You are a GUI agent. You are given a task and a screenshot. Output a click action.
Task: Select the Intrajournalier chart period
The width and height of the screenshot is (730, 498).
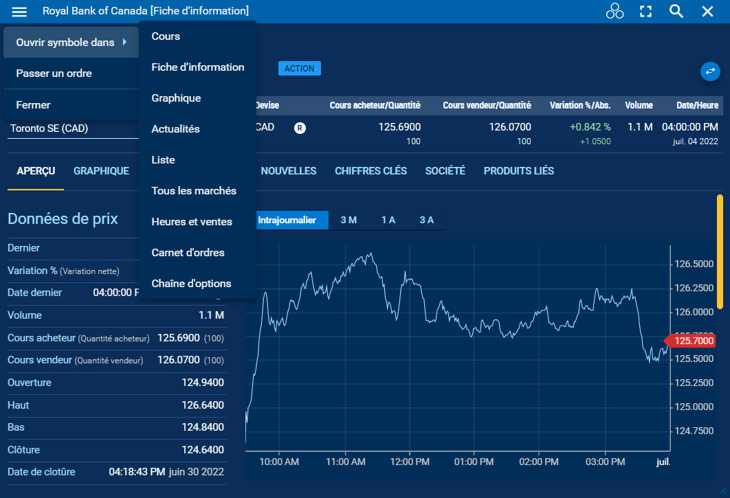tap(287, 220)
